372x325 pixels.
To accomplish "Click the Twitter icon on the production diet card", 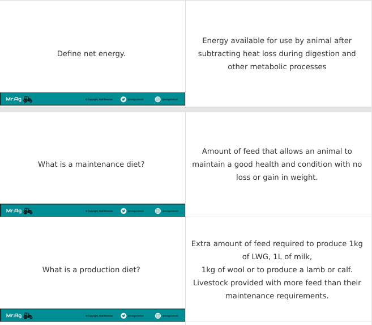I will [123, 315].
